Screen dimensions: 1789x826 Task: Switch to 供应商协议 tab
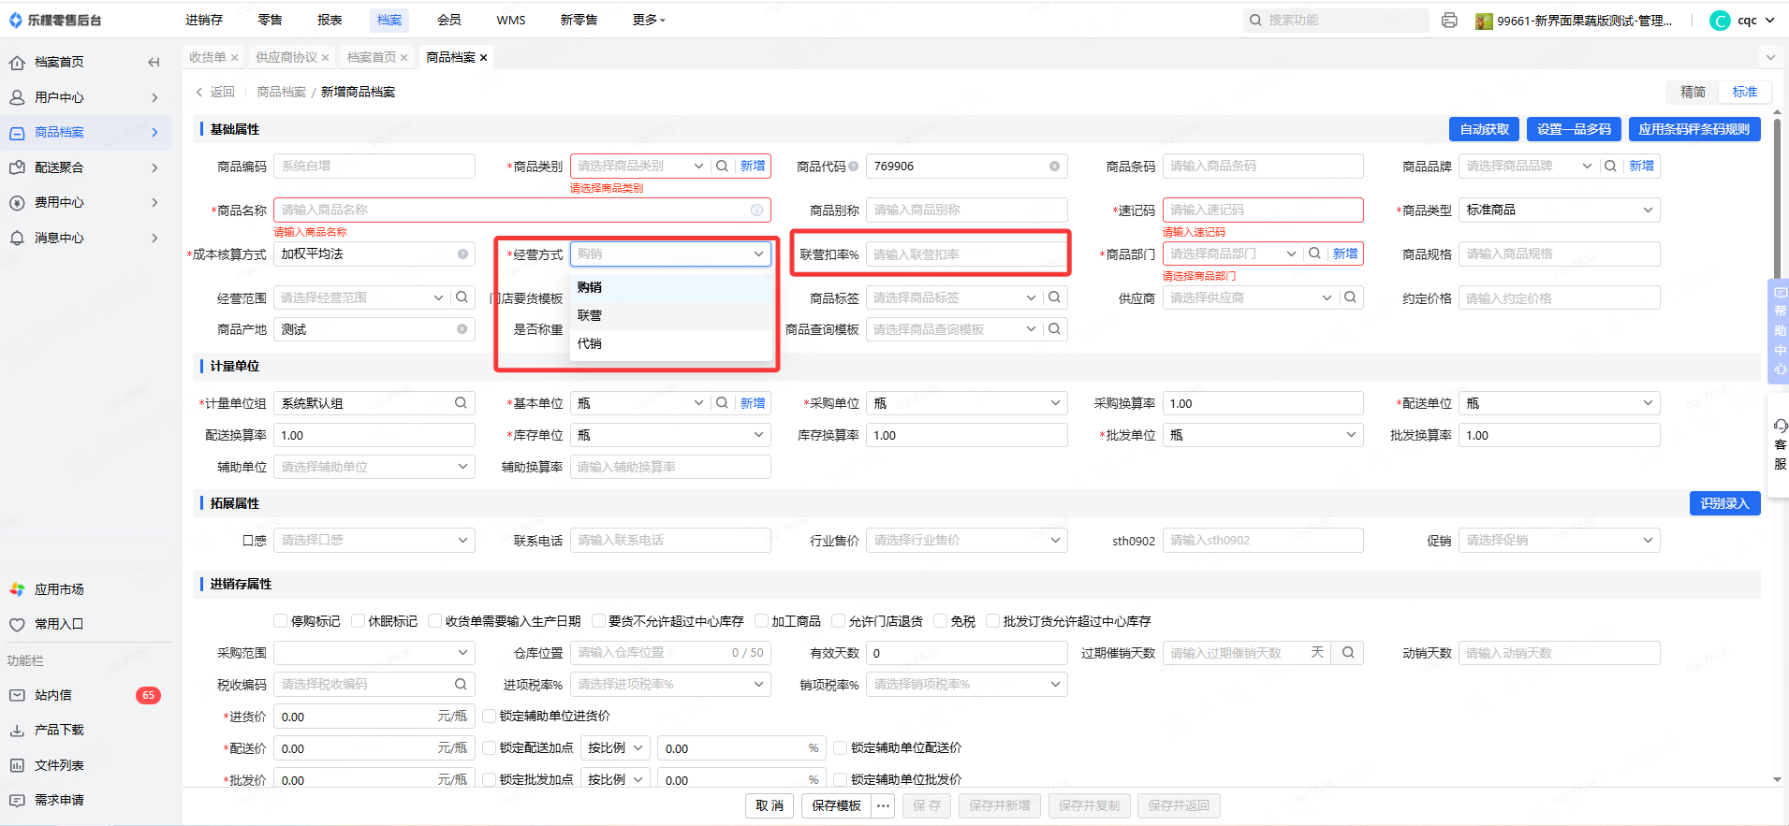(x=286, y=58)
